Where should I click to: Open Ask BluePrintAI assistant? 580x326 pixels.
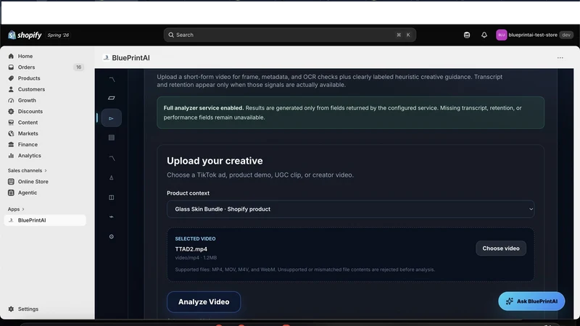coord(531,301)
